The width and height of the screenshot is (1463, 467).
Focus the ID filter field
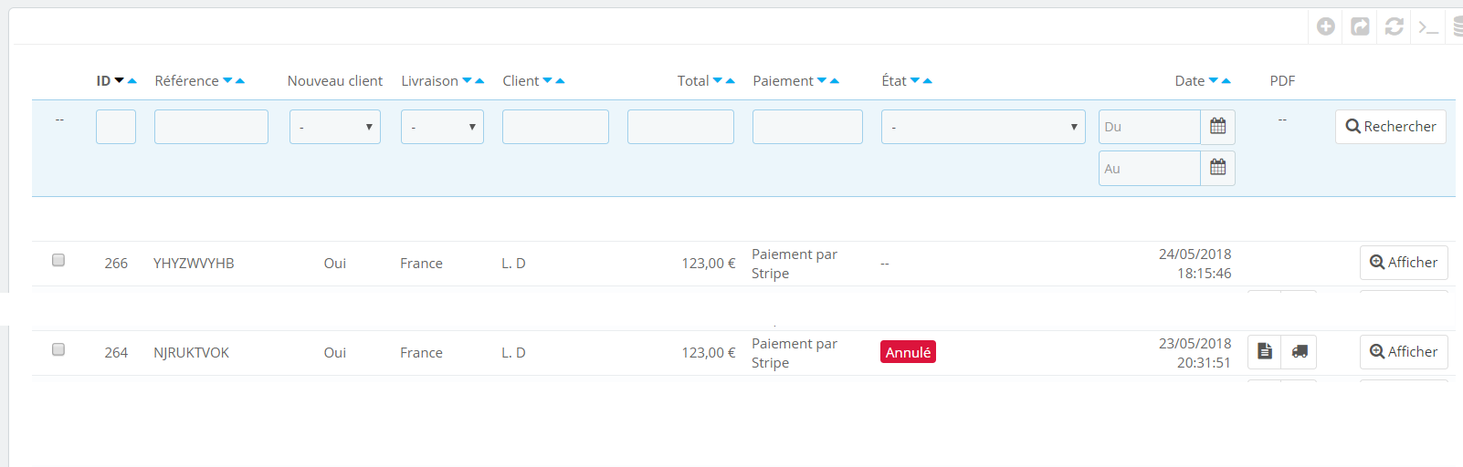pos(116,127)
